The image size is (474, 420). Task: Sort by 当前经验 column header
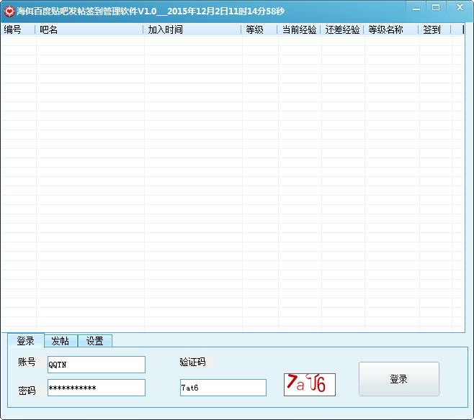(x=299, y=29)
